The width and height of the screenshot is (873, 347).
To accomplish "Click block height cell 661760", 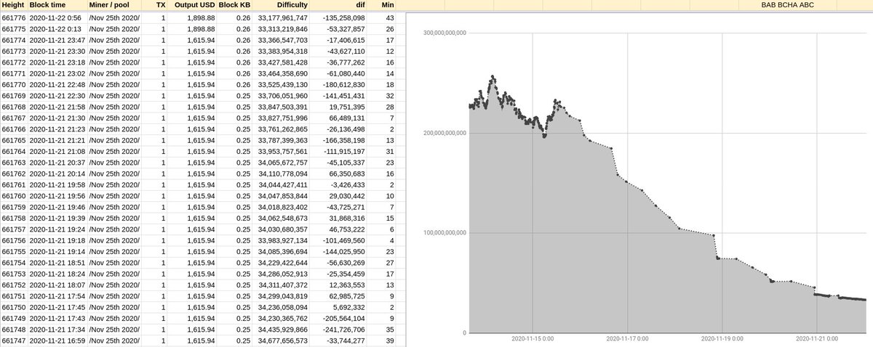I will (x=14, y=195).
